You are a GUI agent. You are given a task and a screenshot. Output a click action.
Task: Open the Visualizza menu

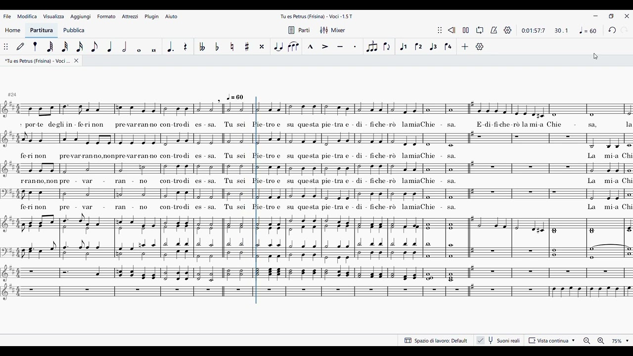coord(53,16)
